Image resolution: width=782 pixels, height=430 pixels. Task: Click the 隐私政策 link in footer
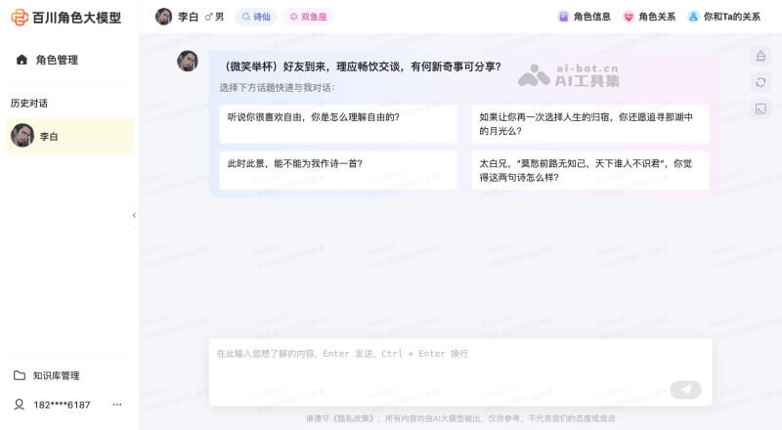353,418
